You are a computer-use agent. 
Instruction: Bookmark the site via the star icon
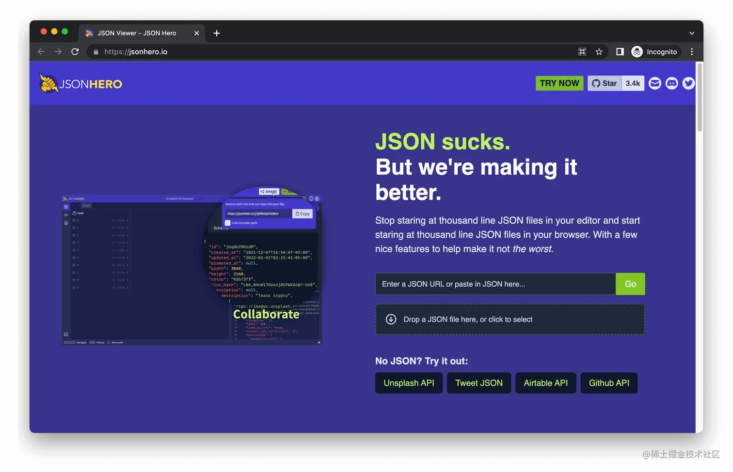[599, 51]
